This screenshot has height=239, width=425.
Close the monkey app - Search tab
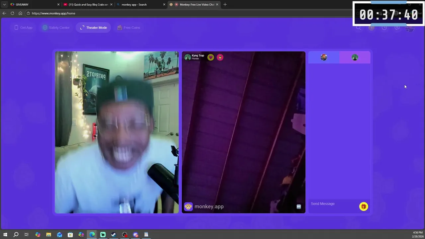click(164, 4)
